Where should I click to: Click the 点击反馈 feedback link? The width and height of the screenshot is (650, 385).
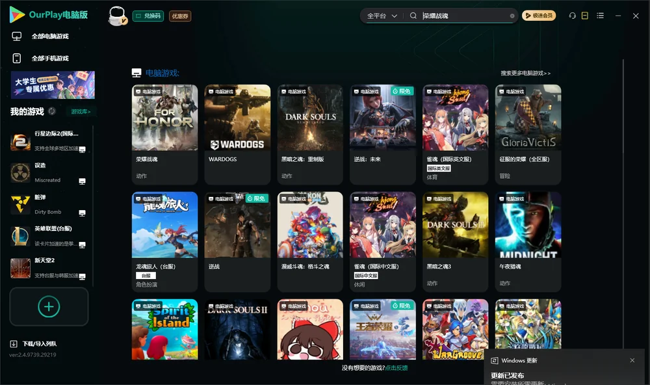tap(396, 368)
